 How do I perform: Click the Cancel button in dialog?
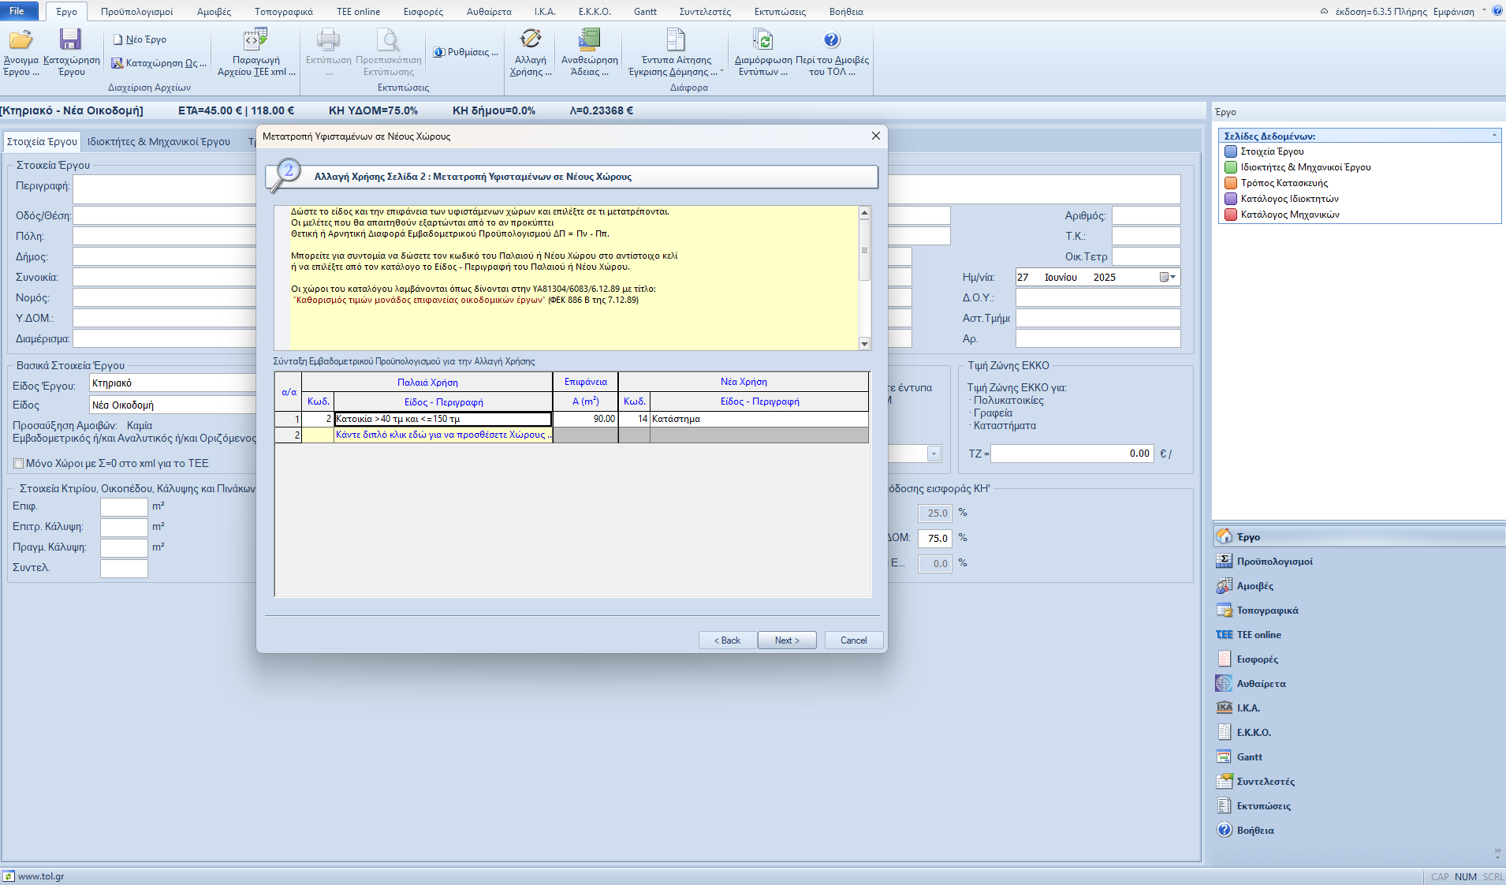(853, 640)
